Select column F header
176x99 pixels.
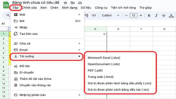coord(141,29)
